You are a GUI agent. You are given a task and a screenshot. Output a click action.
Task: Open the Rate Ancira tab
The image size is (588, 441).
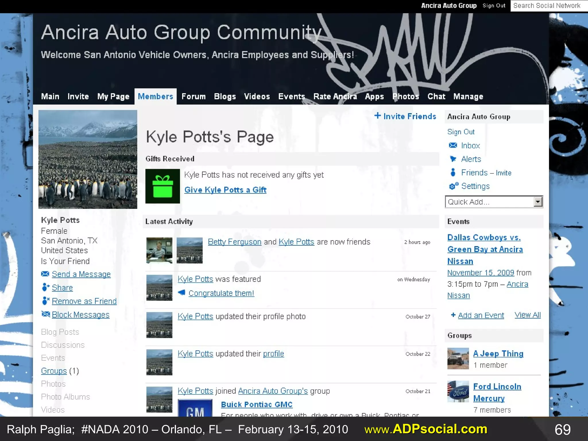click(x=335, y=96)
